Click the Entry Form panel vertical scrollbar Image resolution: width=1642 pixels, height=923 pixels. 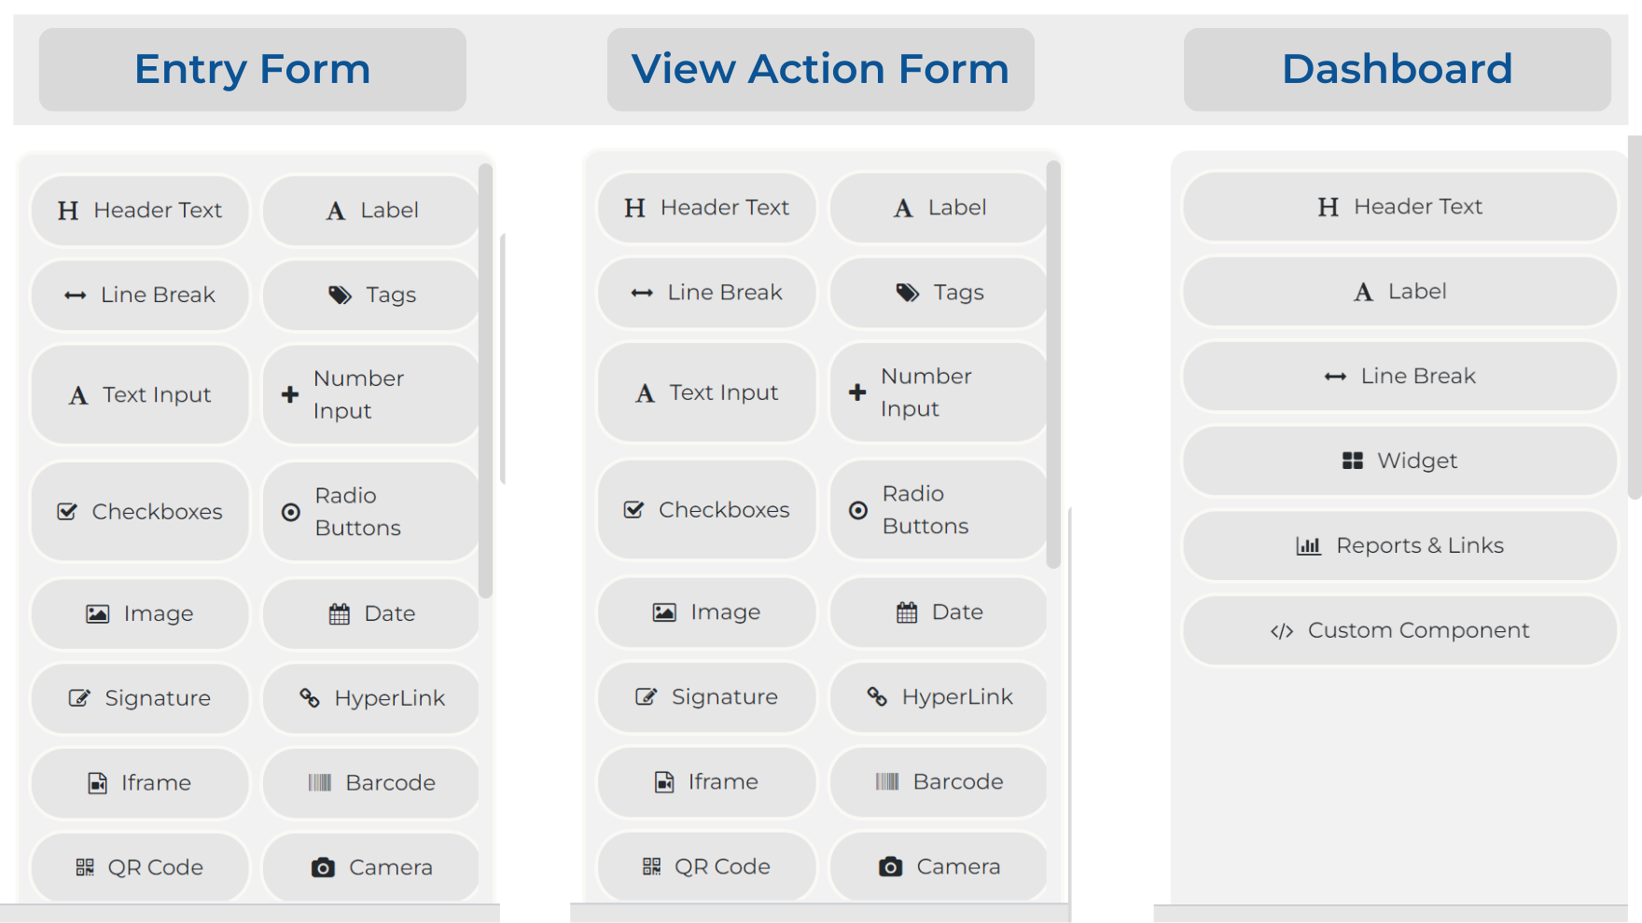pos(485,380)
